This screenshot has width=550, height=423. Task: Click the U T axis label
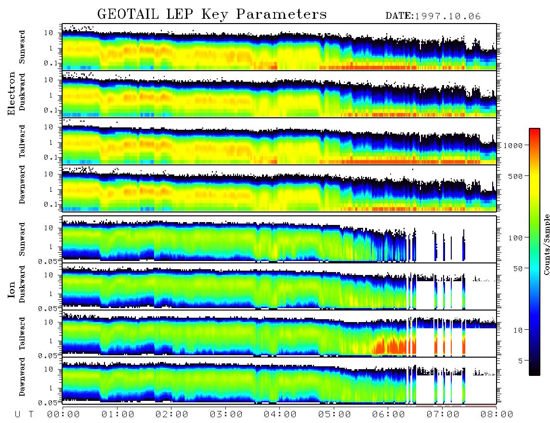24,414
